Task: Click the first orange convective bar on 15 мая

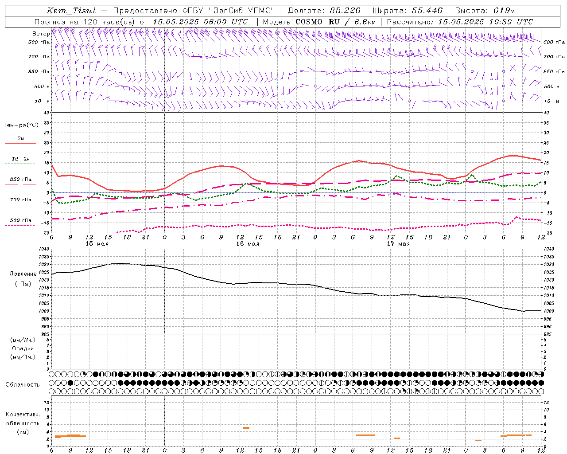Action: click(x=58, y=437)
